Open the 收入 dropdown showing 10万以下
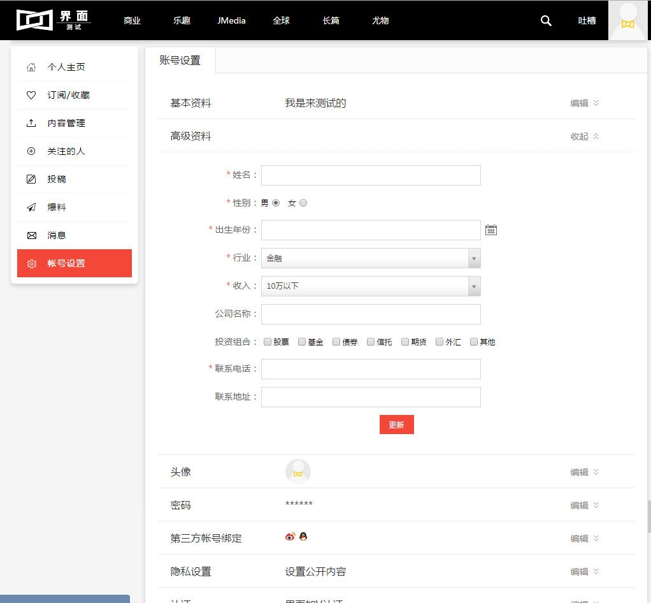The height and width of the screenshot is (603, 651). coord(371,286)
